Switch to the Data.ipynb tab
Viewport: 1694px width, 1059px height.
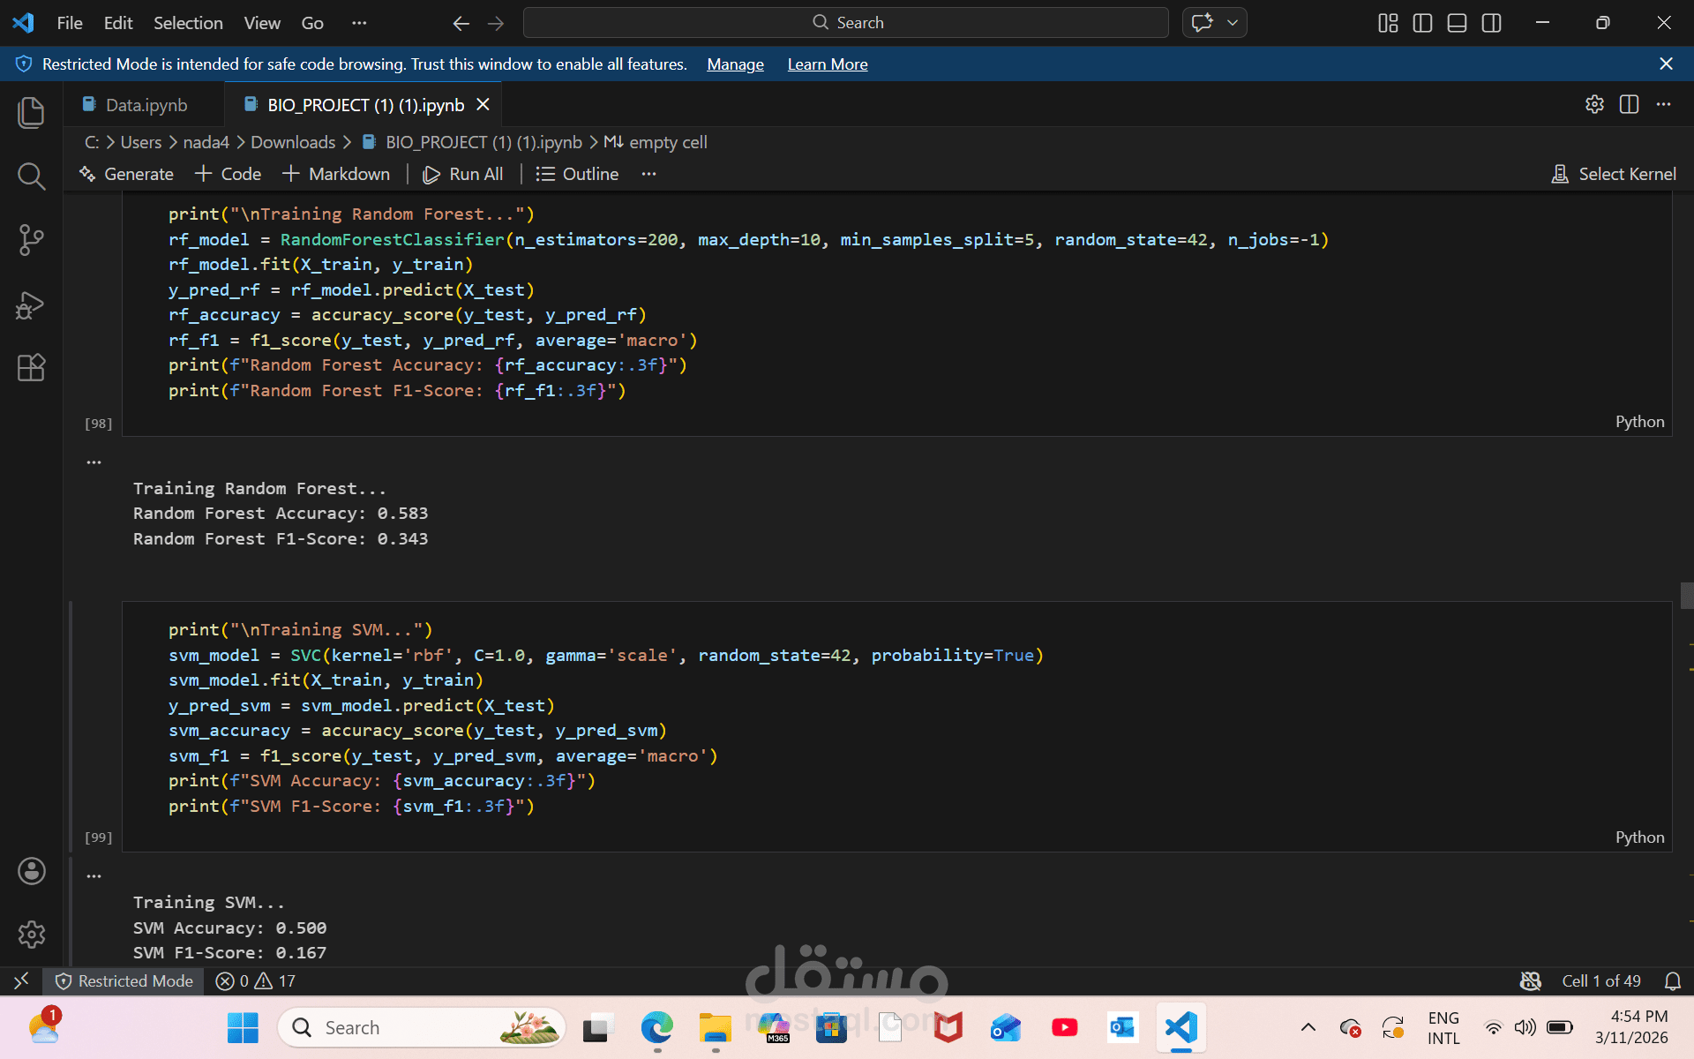click(146, 105)
